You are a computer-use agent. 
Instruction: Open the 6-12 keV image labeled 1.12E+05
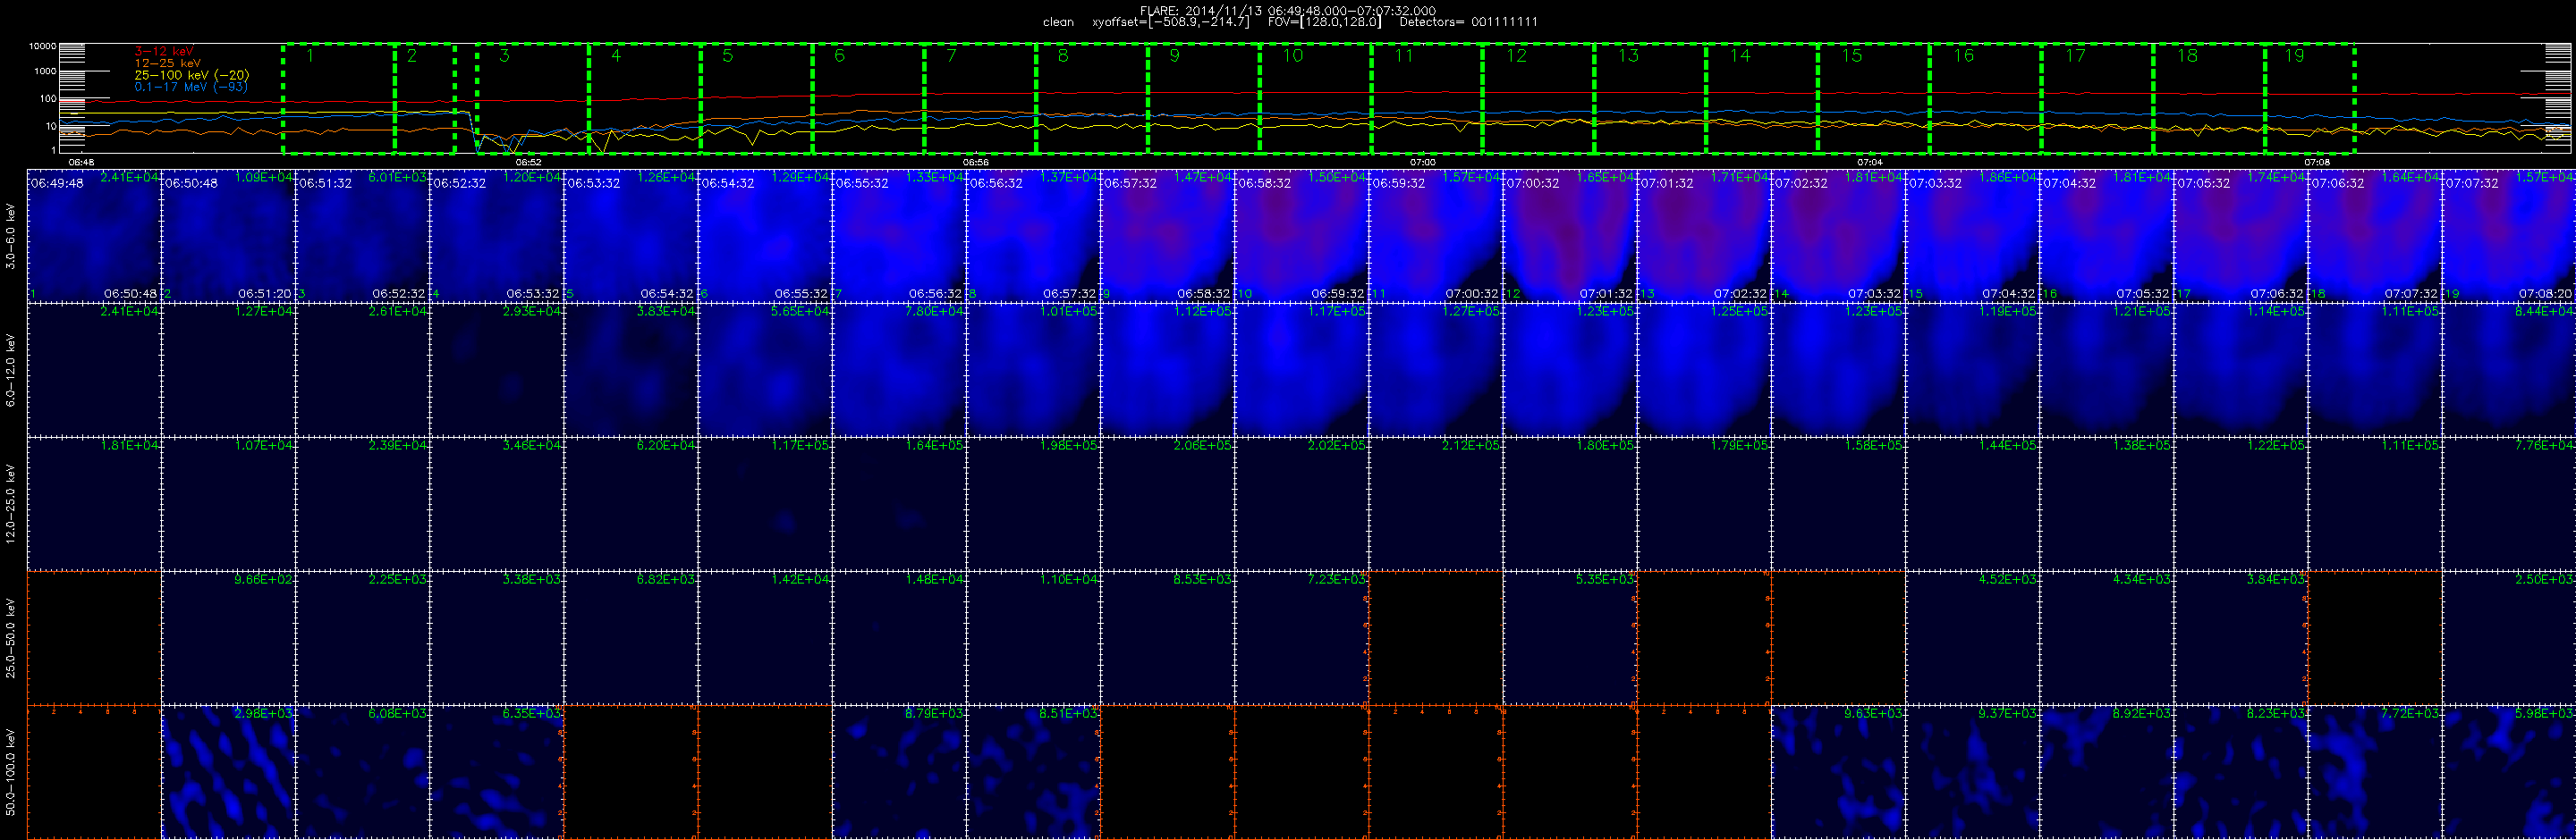point(1167,370)
